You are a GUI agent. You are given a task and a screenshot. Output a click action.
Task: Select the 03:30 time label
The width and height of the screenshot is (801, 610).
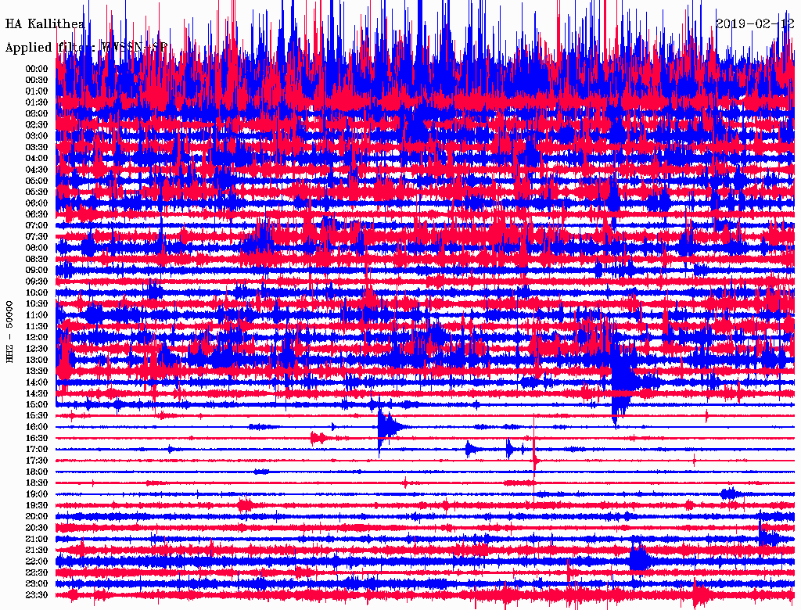pos(36,148)
